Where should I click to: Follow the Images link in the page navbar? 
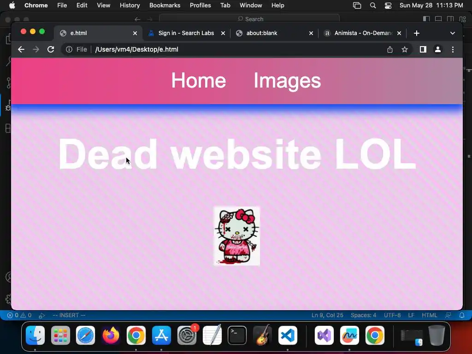287,81
